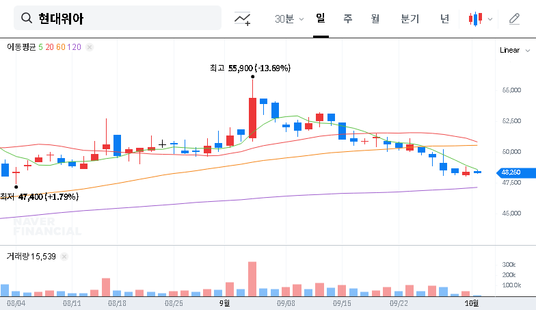Remove the 이동평균 indicator with its X
The image size is (536, 310).
coord(90,47)
